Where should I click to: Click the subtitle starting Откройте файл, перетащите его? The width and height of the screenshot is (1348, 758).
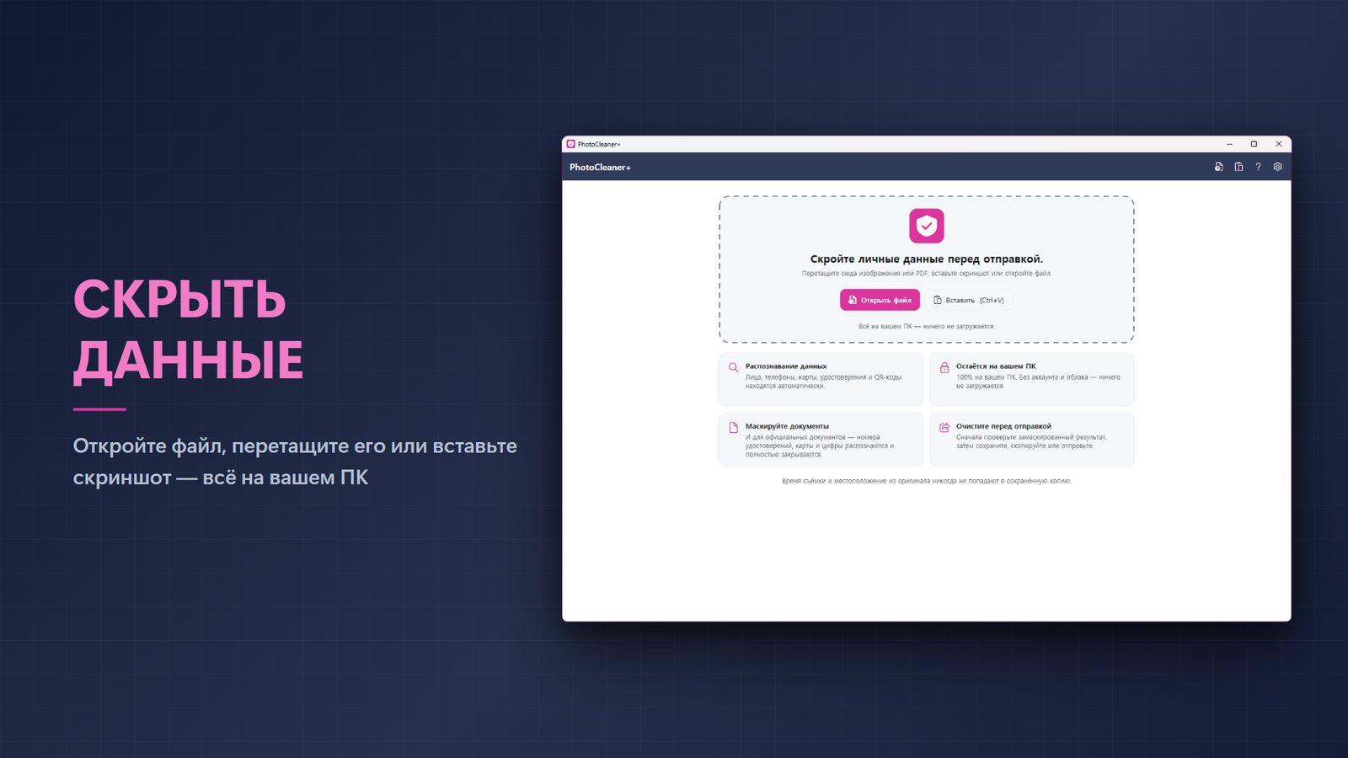(x=295, y=462)
